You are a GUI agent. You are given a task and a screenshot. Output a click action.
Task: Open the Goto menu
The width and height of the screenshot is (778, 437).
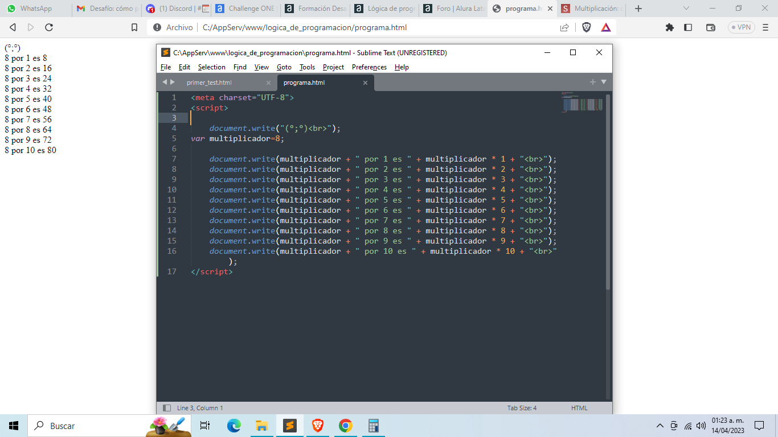pyautogui.click(x=284, y=67)
